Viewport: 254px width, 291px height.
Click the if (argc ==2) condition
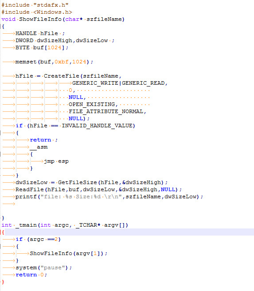38,239
